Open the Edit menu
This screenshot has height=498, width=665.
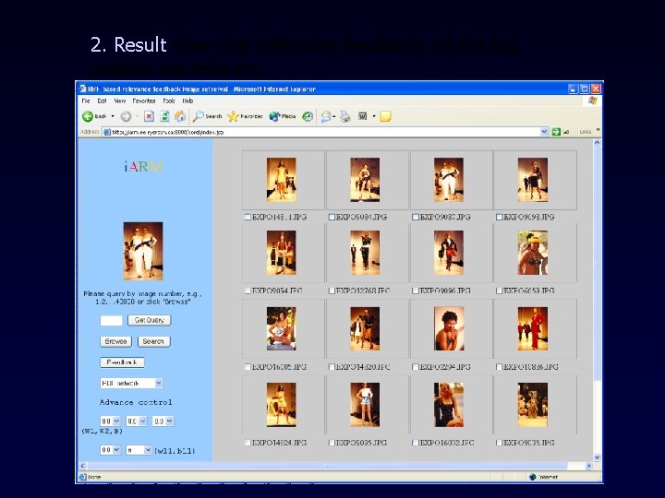pos(102,101)
